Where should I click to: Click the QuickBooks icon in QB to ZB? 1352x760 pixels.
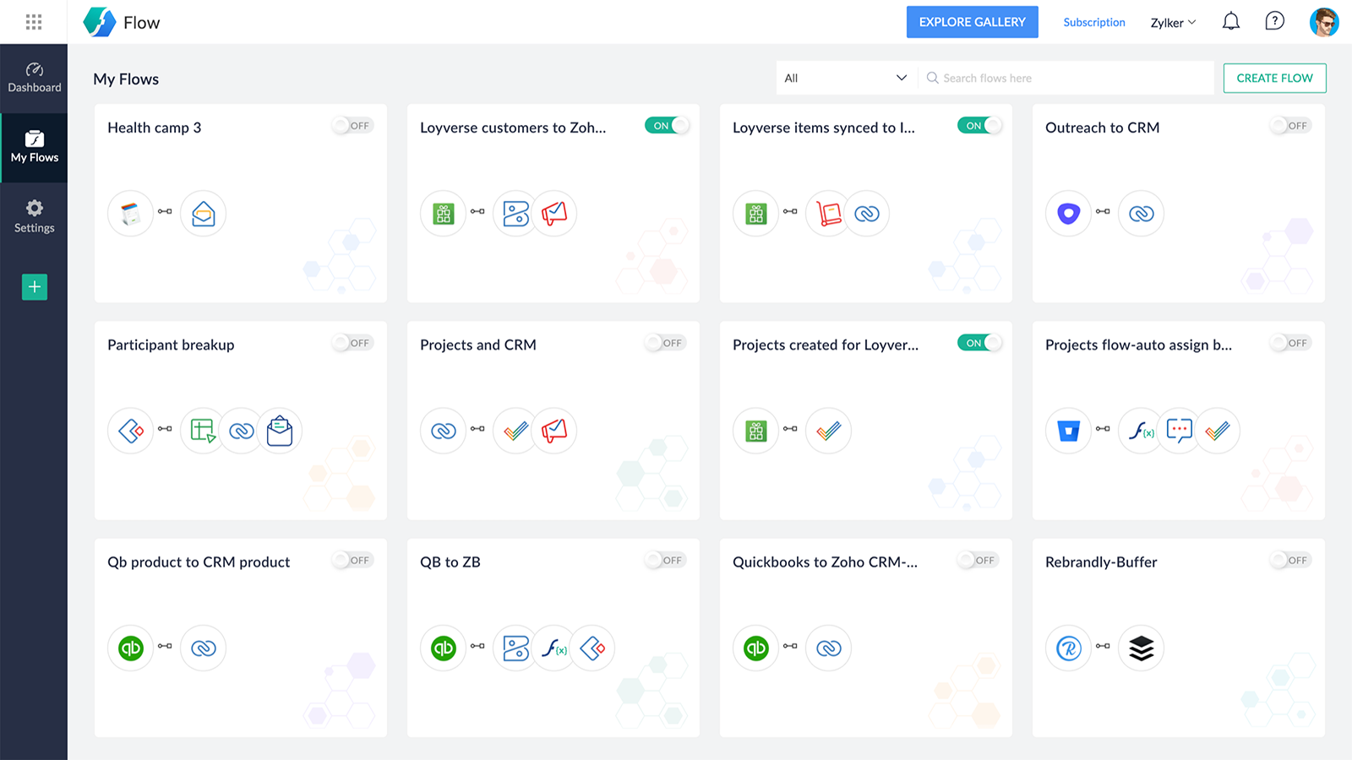pos(444,648)
